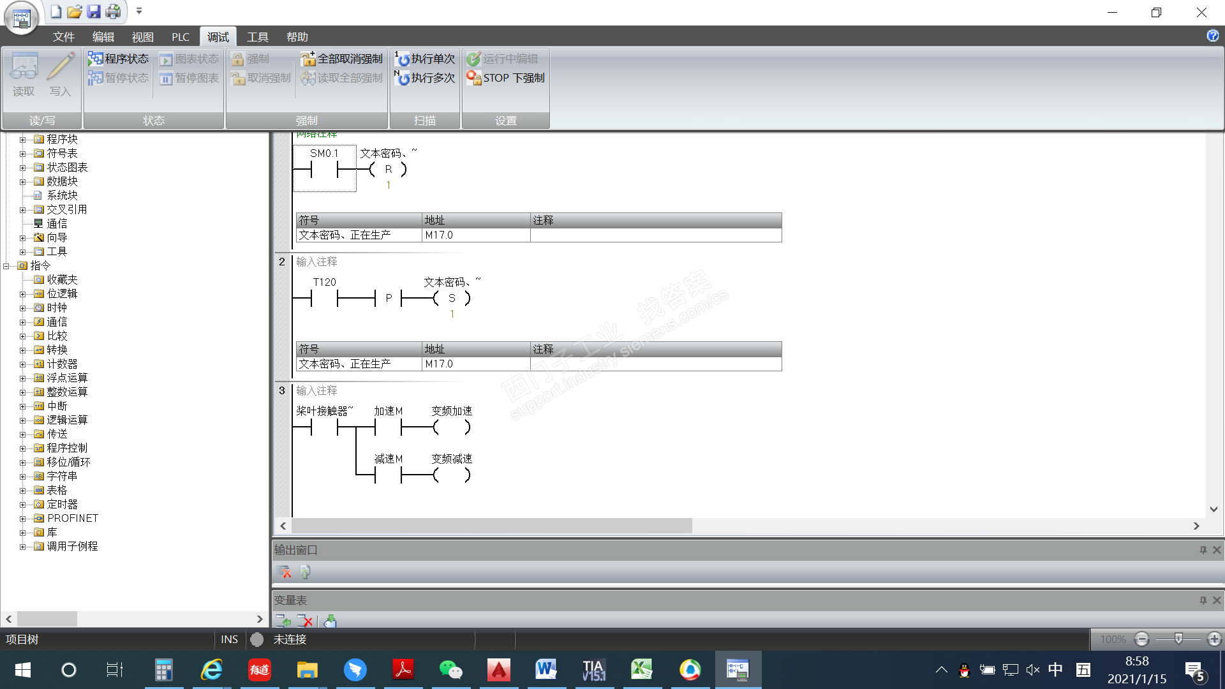Open the PLC menu tab

[x=180, y=37]
